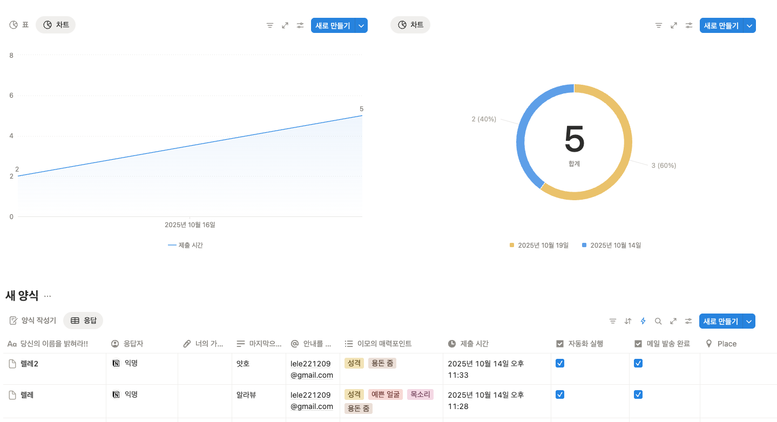This screenshot has width=777, height=422.
Task: Enable 자동화 실행 checkbox for 렐레2 row
Action: point(559,363)
